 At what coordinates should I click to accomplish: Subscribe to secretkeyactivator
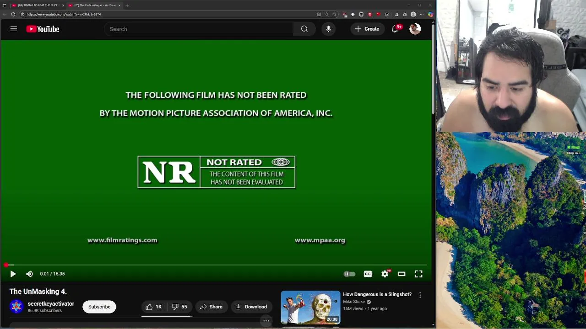(99, 307)
